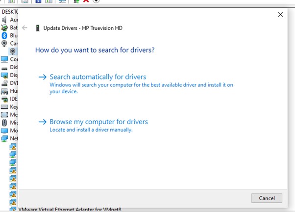Select the Keyboards icon in Device Manager

4,107
